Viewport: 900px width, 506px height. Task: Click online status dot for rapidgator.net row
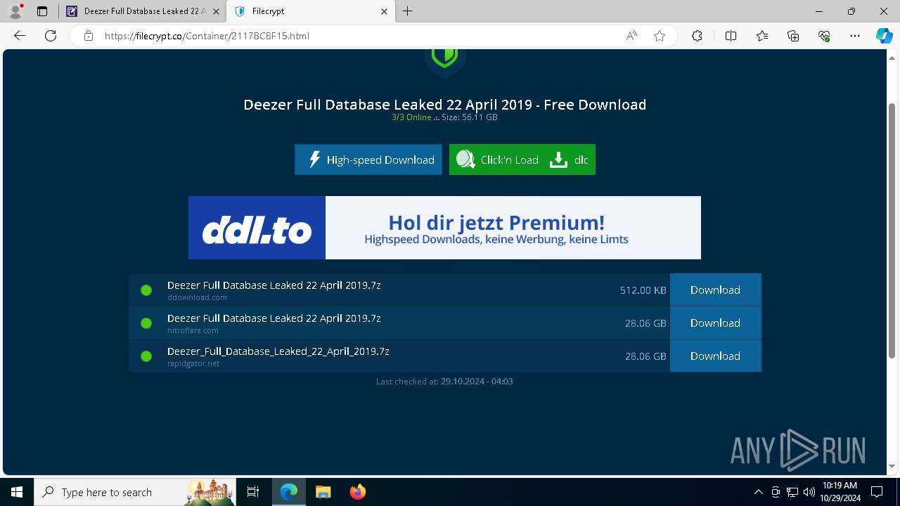146,356
